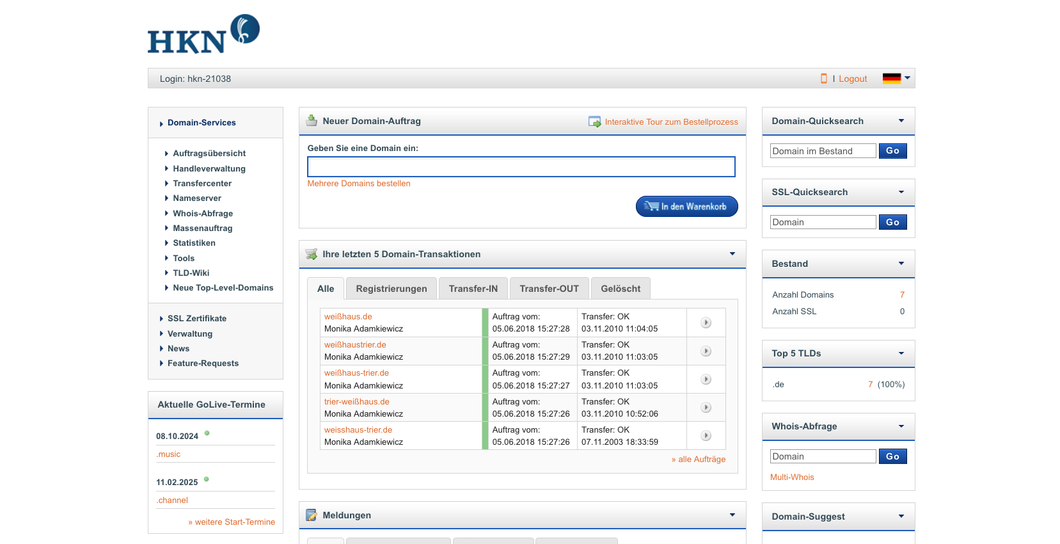Viewport: 1060px width, 544px height.
Task: Open the .music GoLive link
Action: 169,454
